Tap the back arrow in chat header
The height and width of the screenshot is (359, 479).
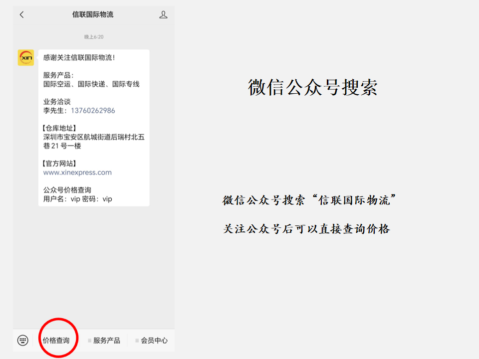[x=21, y=15]
